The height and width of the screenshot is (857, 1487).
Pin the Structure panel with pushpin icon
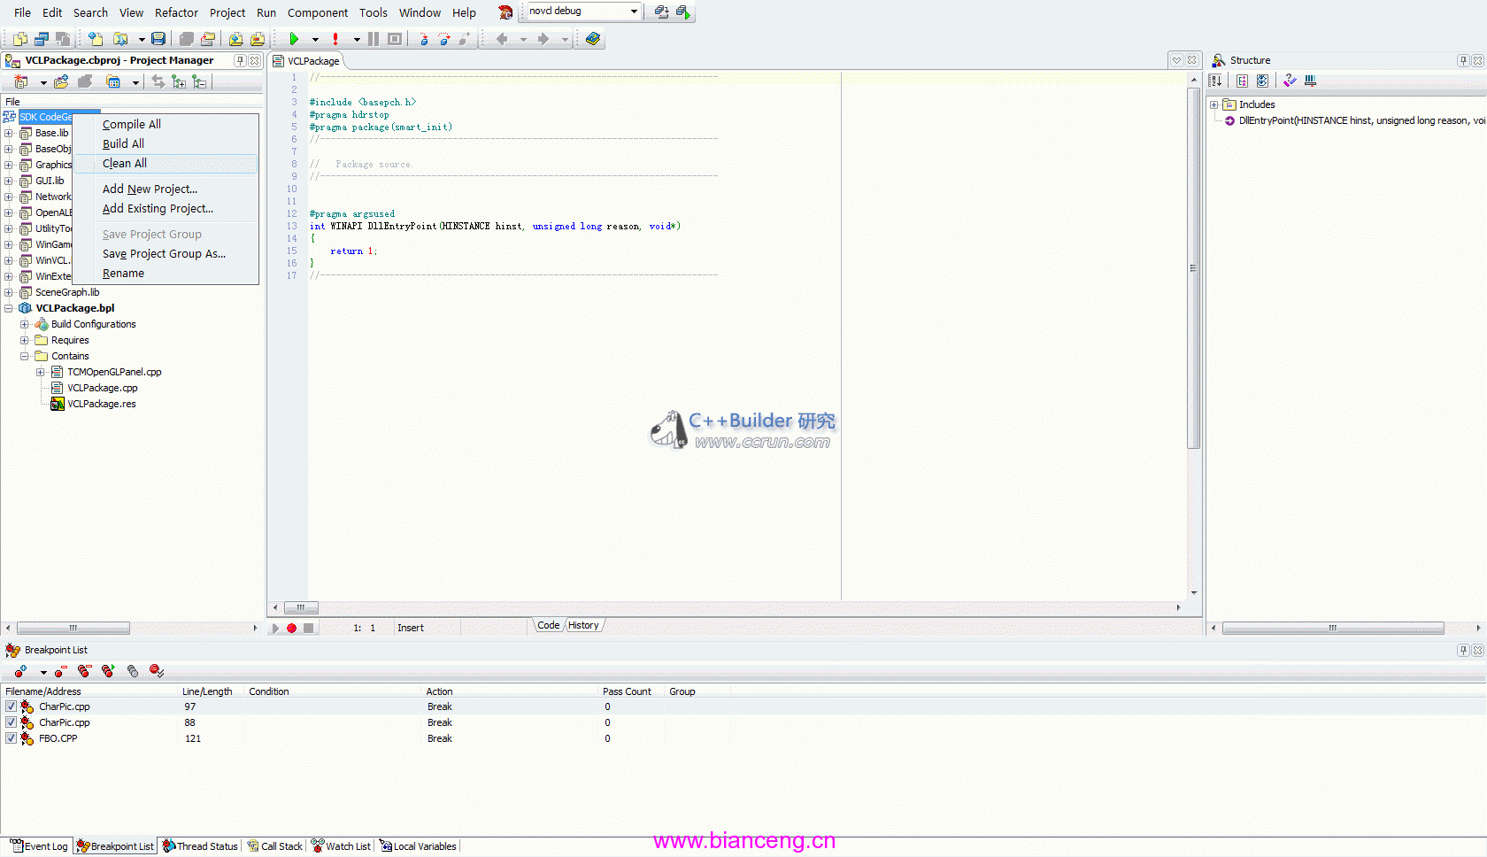[1463, 60]
